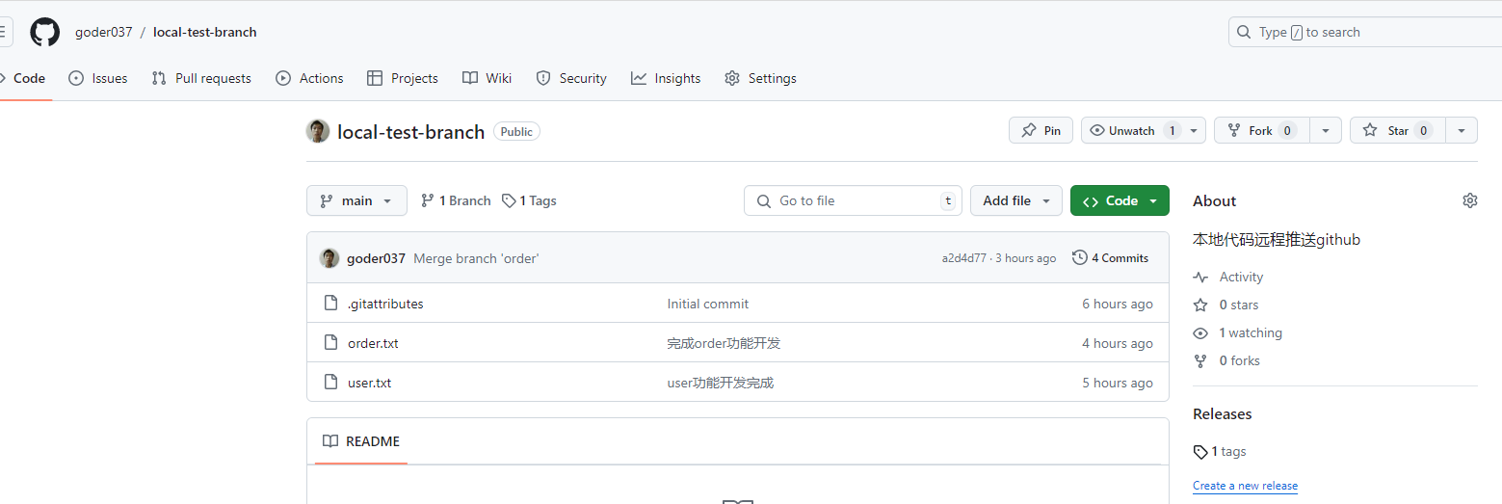1502x504 pixels.
Task: Click the branch icon beside 1 Branch
Action: coord(428,200)
